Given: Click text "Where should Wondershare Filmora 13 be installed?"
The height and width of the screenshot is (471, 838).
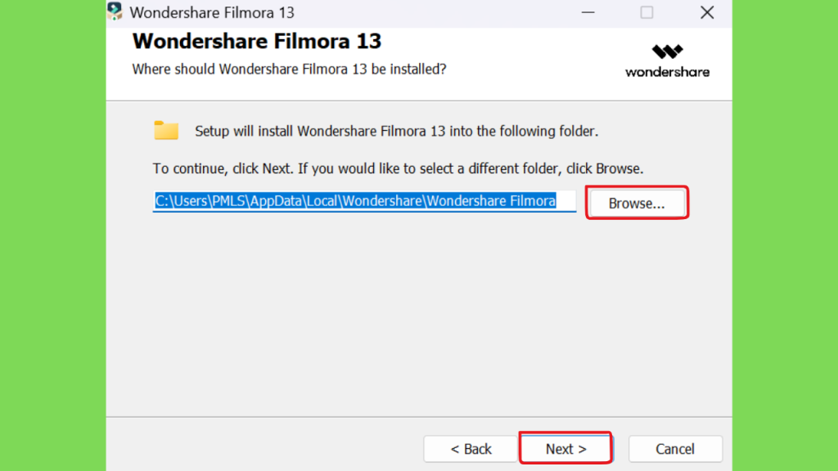Looking at the screenshot, I should [x=289, y=70].
